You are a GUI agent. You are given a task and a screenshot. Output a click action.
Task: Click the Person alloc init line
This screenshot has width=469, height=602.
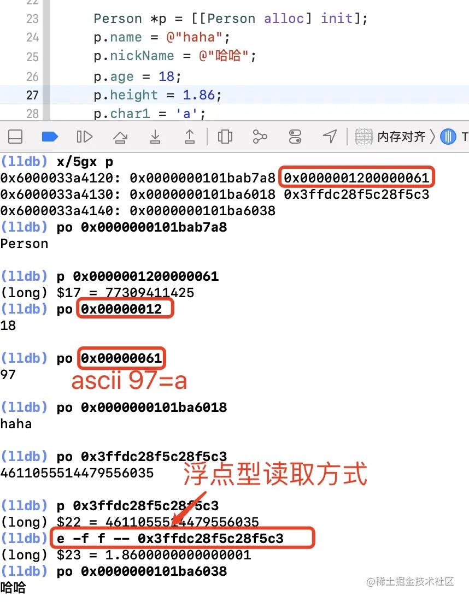click(231, 19)
